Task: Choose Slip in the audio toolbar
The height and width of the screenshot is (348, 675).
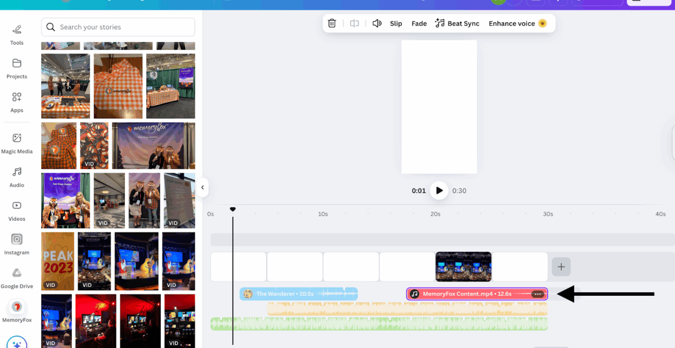Action: 396,23
